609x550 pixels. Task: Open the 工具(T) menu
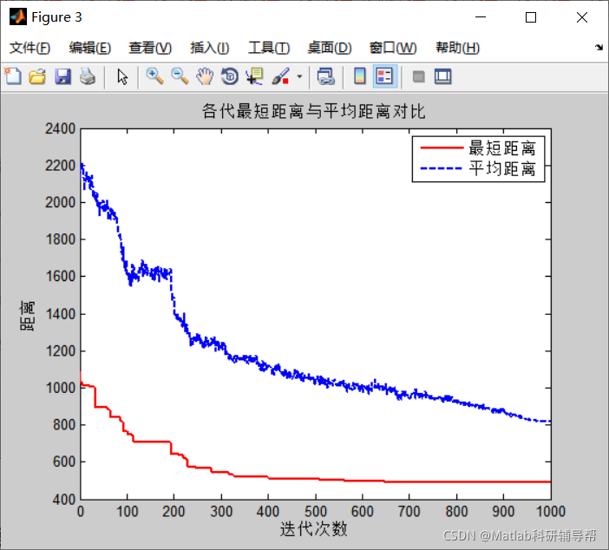pos(269,48)
